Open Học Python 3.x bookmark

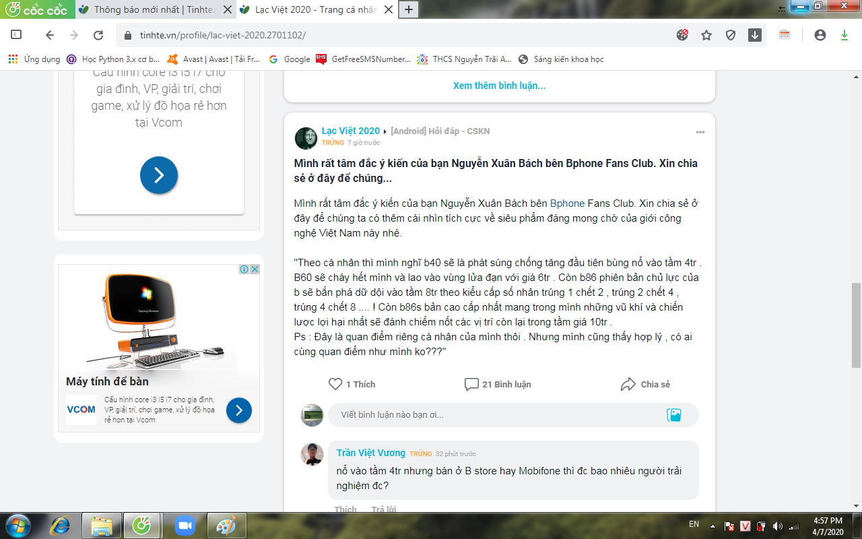pyautogui.click(x=113, y=59)
